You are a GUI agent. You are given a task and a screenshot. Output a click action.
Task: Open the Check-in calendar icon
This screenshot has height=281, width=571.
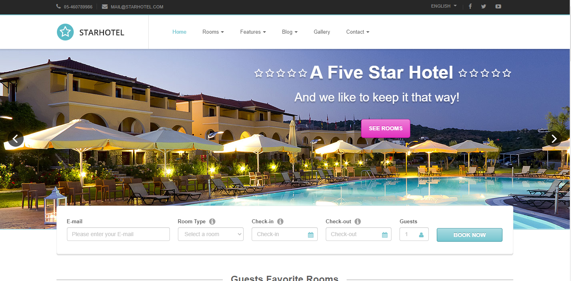click(311, 235)
